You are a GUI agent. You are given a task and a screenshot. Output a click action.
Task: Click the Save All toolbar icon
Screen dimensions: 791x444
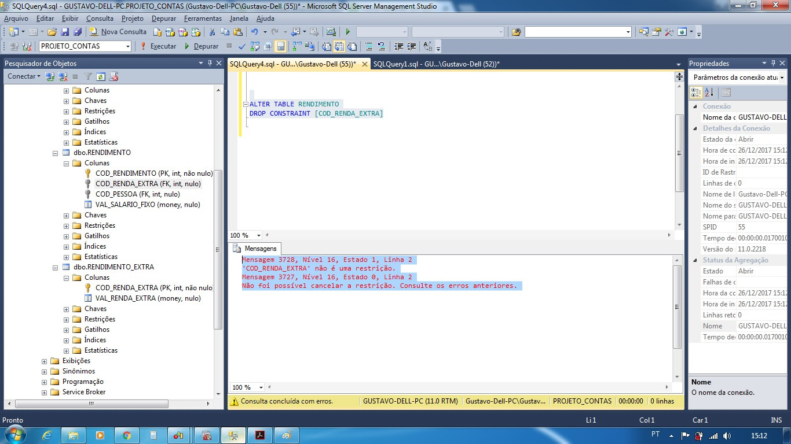point(78,32)
